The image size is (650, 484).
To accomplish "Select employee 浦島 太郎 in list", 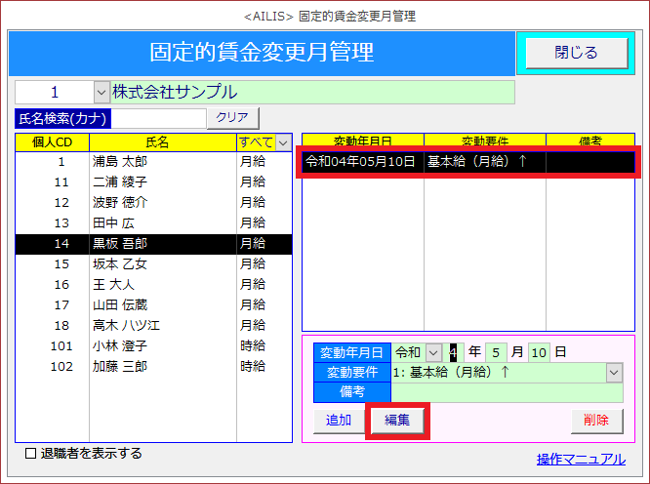I will pyautogui.click(x=144, y=162).
